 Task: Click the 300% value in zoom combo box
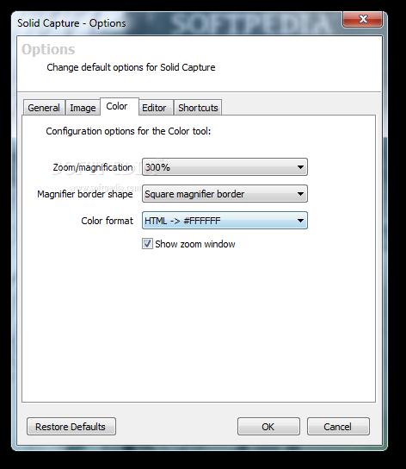[157, 167]
